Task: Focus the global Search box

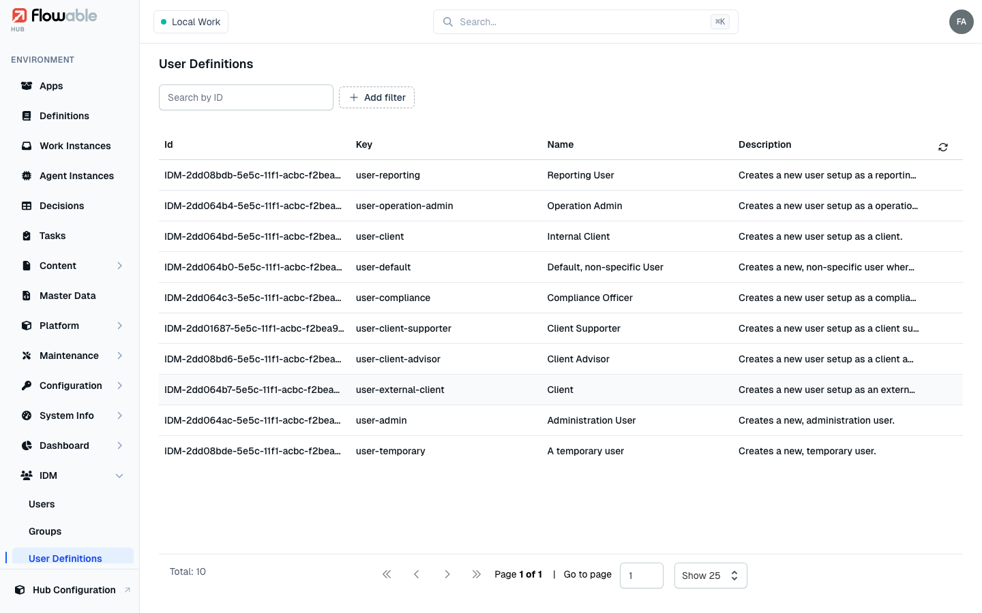Action: (586, 22)
